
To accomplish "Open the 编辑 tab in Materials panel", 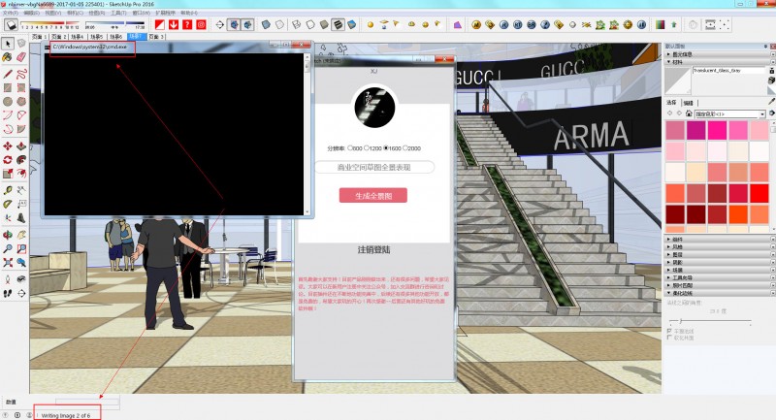I will 689,103.
